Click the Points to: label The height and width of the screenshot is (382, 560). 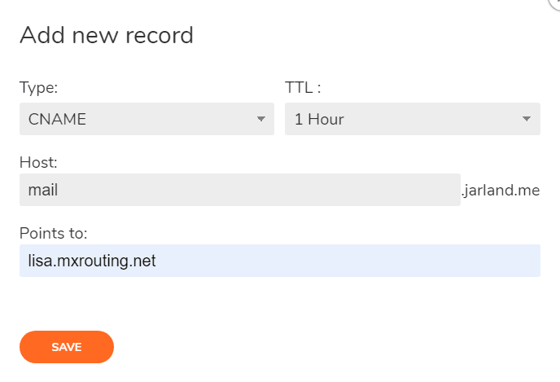click(x=54, y=234)
